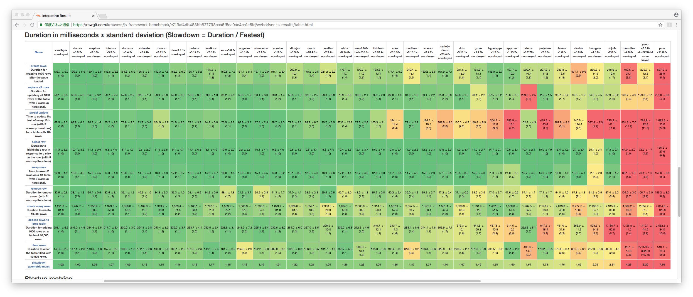Click the surplus-v0.5.3 column header

coord(94,52)
